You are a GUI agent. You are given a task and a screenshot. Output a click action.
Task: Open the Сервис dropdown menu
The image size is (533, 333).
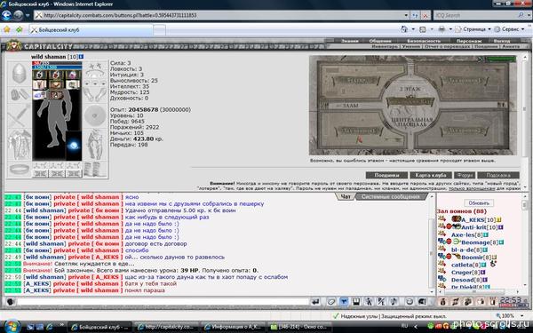[510, 29]
